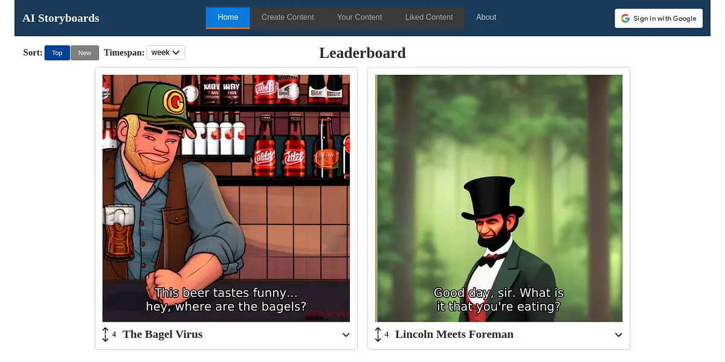Open the Create Content tab
The image size is (725, 362).
(288, 17)
